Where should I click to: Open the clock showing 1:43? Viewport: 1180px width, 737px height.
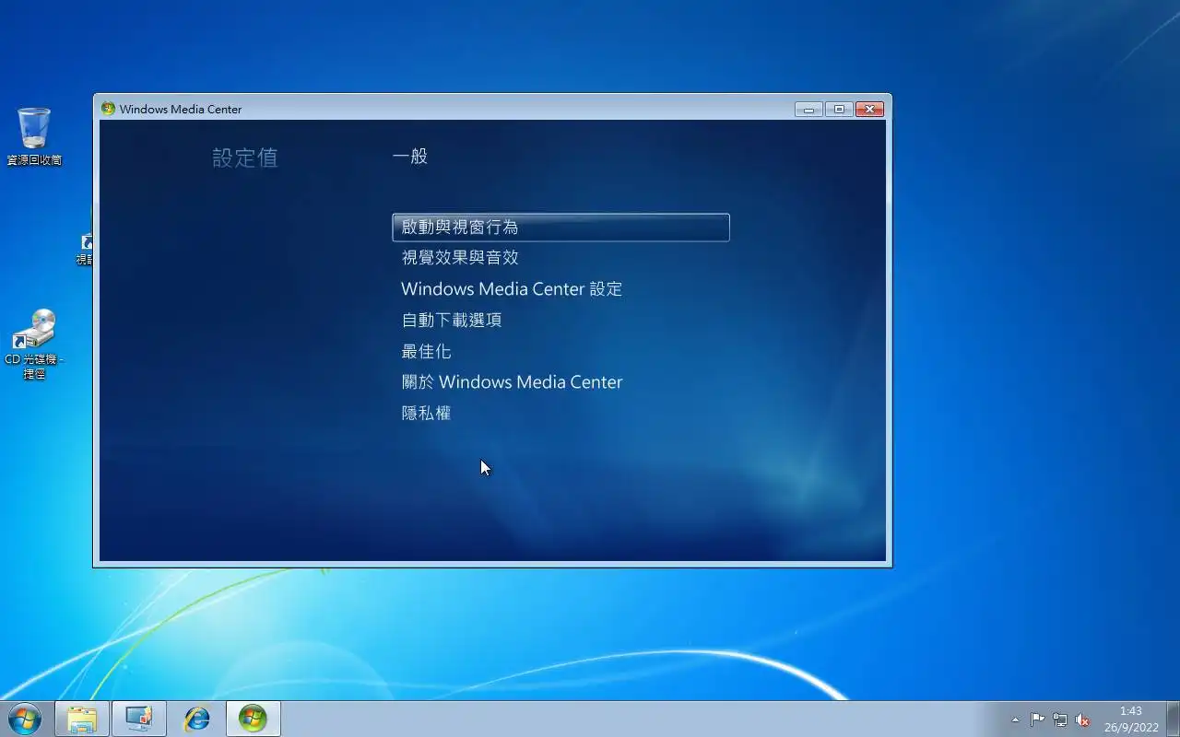1131,719
